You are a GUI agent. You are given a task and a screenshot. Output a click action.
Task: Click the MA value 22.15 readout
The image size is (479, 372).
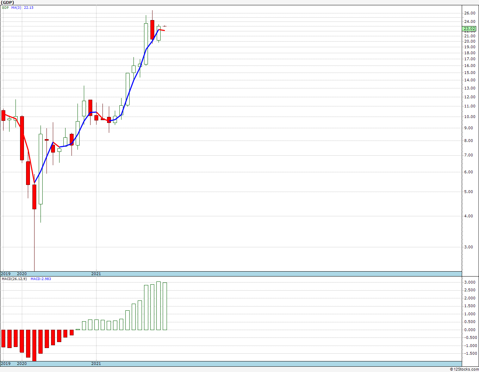pos(29,7)
